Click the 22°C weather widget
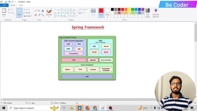 click(x=143, y=108)
